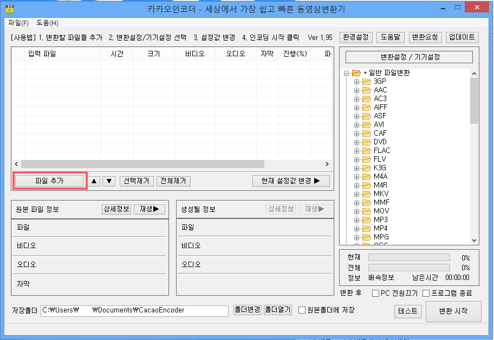Screen dimensions: 494x340
Task: Toggle the 프로그램 종료 checkbox
Action: 426,294
